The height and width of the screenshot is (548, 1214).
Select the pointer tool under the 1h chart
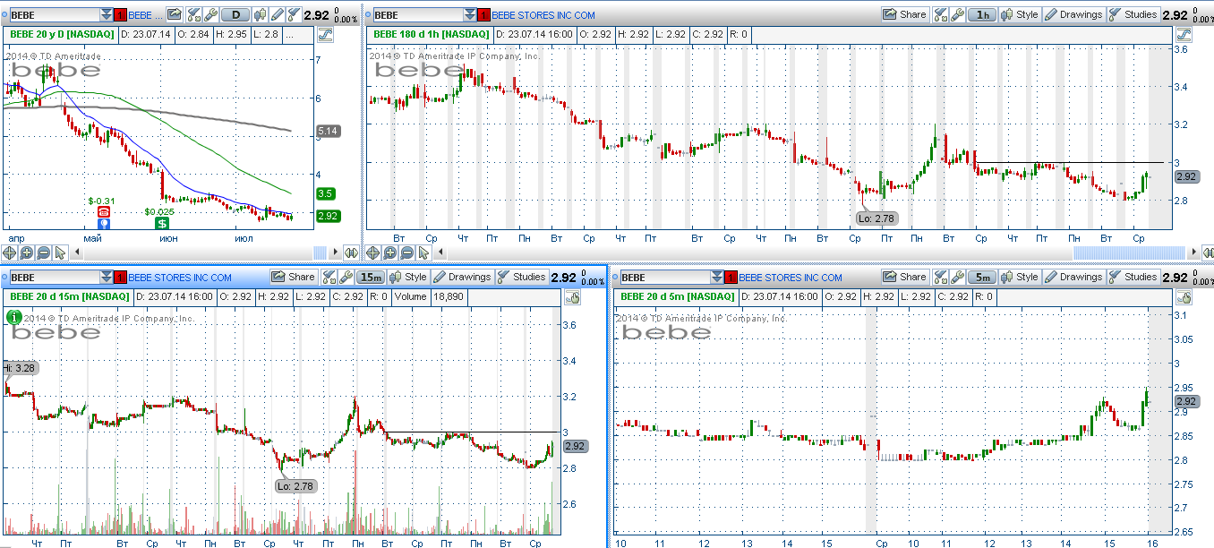423,253
